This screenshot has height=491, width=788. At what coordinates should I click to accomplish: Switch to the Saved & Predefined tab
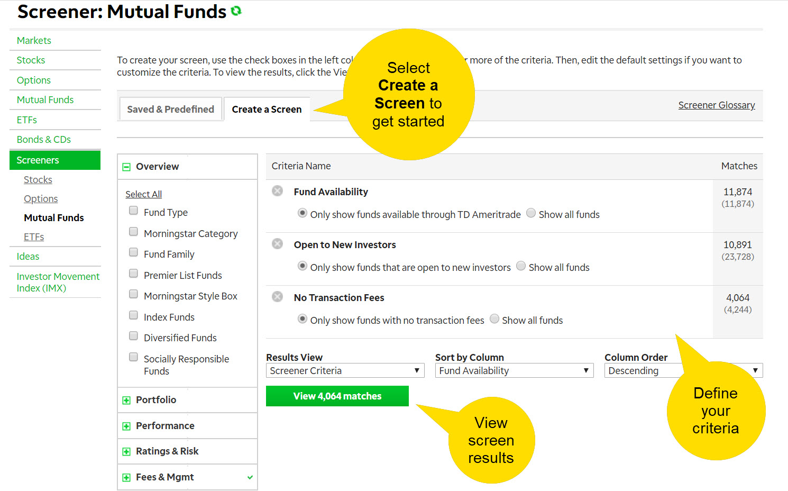pyautogui.click(x=170, y=109)
